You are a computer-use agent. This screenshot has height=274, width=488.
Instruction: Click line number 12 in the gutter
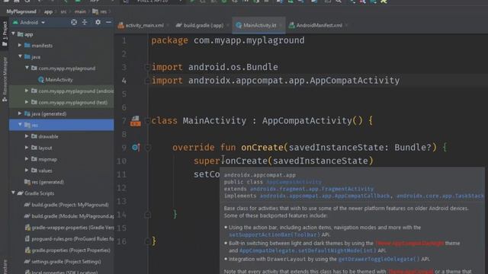[121, 188]
